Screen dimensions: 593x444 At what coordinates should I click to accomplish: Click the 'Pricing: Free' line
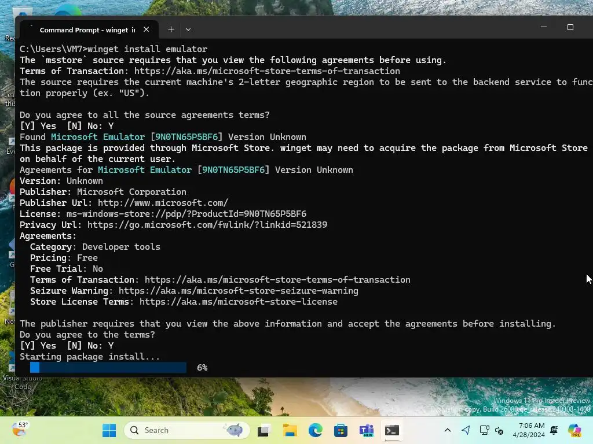[64, 258]
